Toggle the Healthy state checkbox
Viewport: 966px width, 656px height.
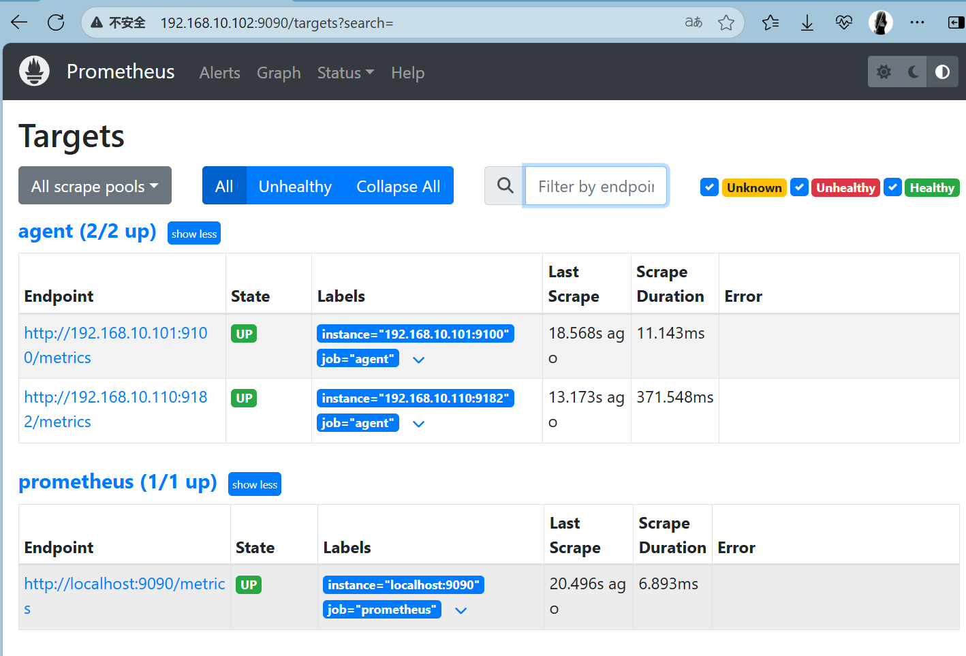pos(892,187)
